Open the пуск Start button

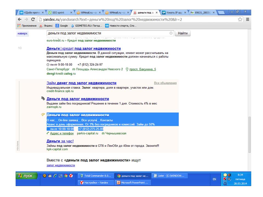point(27,176)
